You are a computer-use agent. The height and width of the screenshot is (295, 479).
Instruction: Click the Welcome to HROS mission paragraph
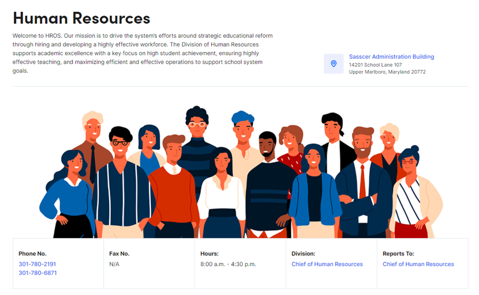point(142,53)
